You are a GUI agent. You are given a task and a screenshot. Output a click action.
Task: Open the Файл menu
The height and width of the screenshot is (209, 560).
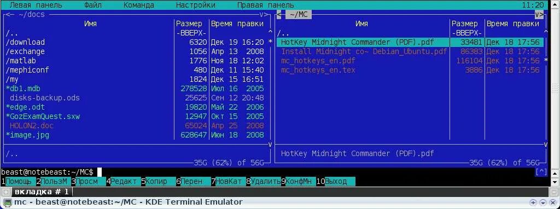(x=93, y=5)
